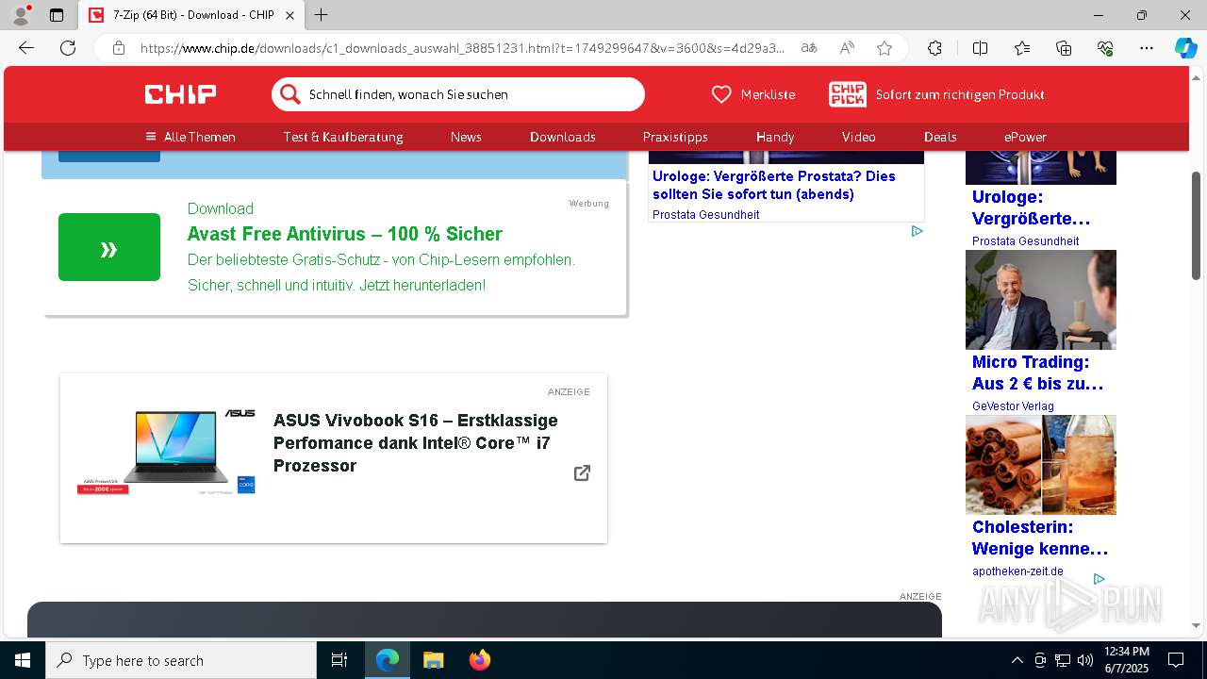The width and height of the screenshot is (1207, 679).
Task: Open File Explorer from the taskbar
Action: (433, 660)
